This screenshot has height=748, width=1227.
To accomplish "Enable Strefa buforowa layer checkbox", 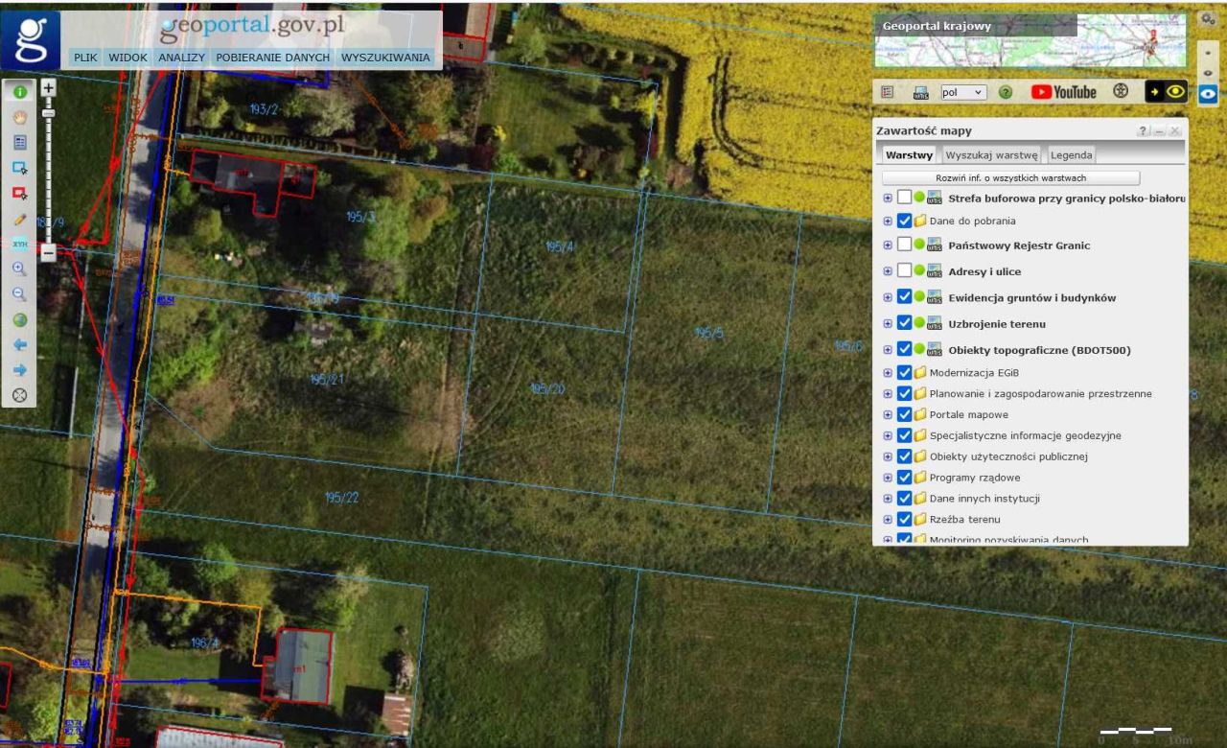I will pos(905,198).
